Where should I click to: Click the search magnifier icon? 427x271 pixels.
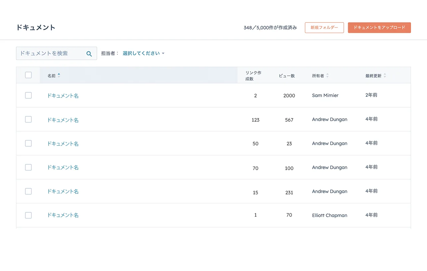[89, 54]
